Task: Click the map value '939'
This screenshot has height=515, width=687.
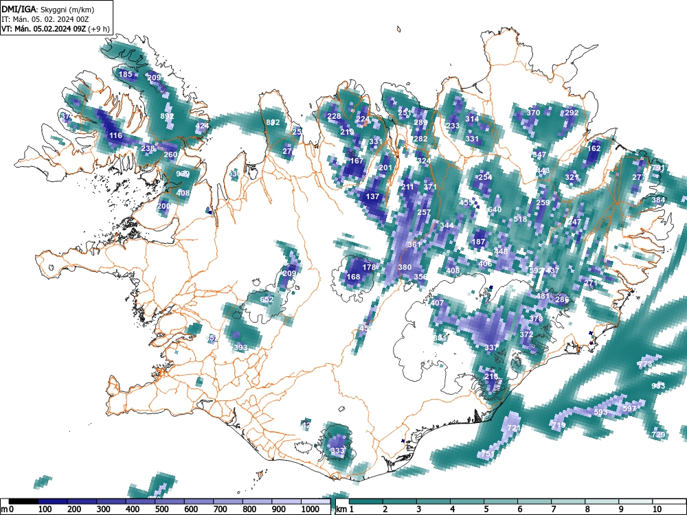Action: click(183, 174)
